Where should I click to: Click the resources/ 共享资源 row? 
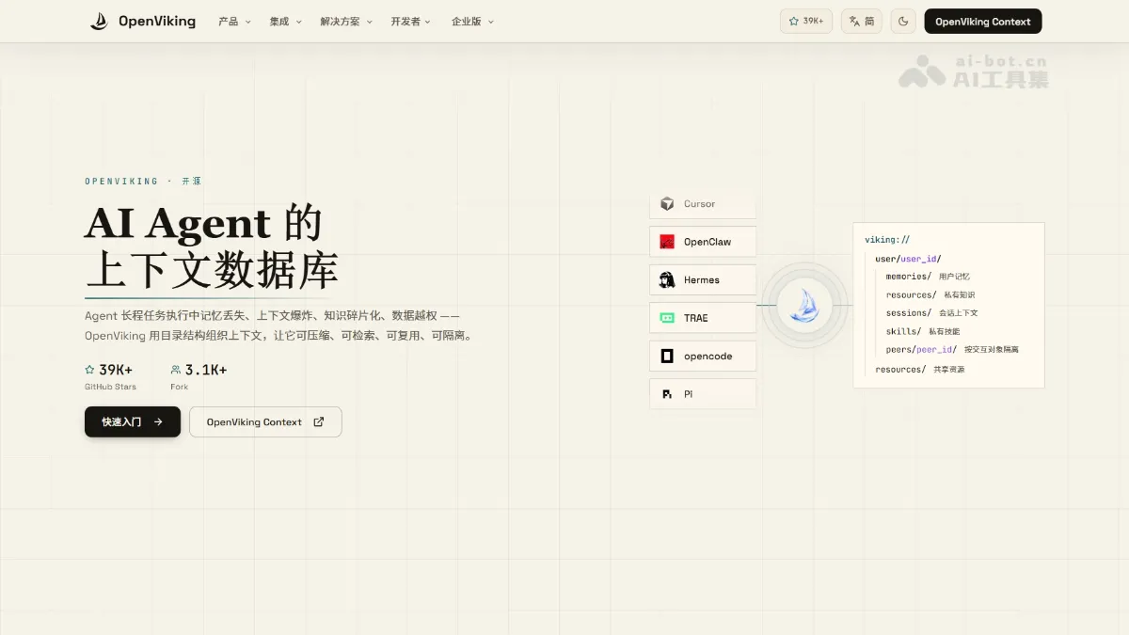pyautogui.click(x=920, y=370)
